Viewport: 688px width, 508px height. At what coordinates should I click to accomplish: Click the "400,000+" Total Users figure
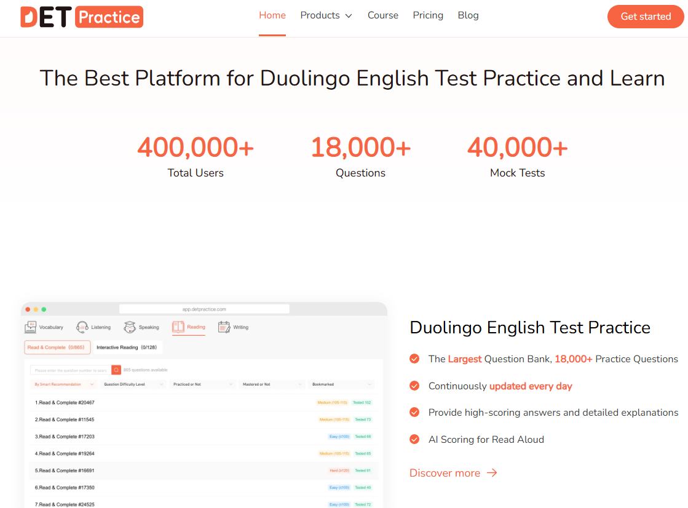click(x=196, y=147)
